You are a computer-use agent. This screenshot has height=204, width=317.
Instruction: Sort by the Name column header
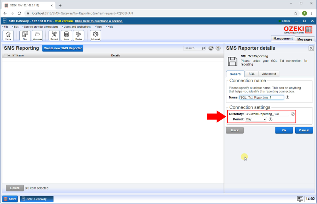(x=20, y=55)
